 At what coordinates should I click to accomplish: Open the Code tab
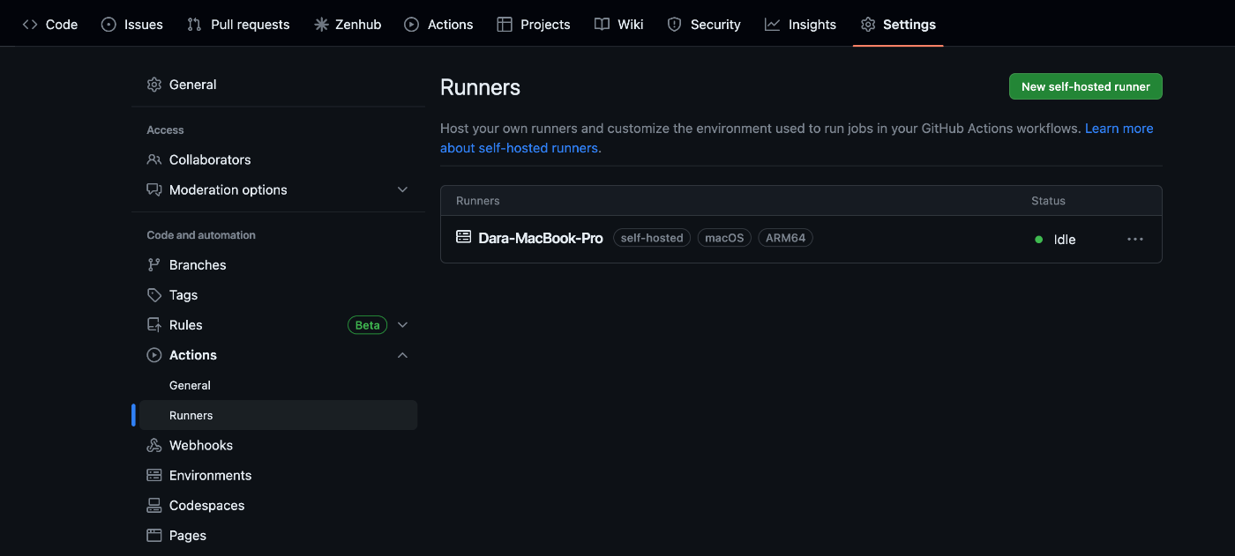coord(50,25)
